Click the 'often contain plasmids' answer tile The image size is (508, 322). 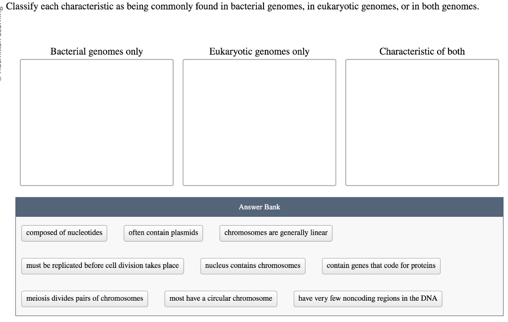163,233
